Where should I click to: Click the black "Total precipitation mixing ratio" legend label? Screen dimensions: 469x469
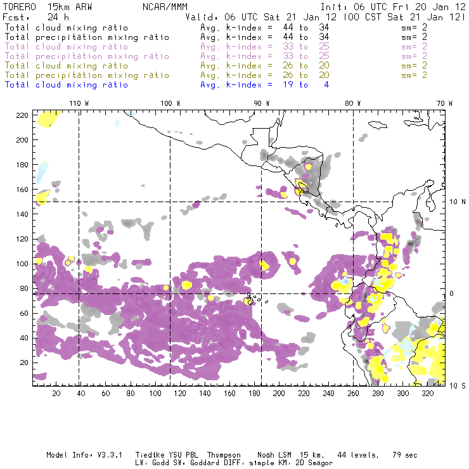tap(87, 37)
